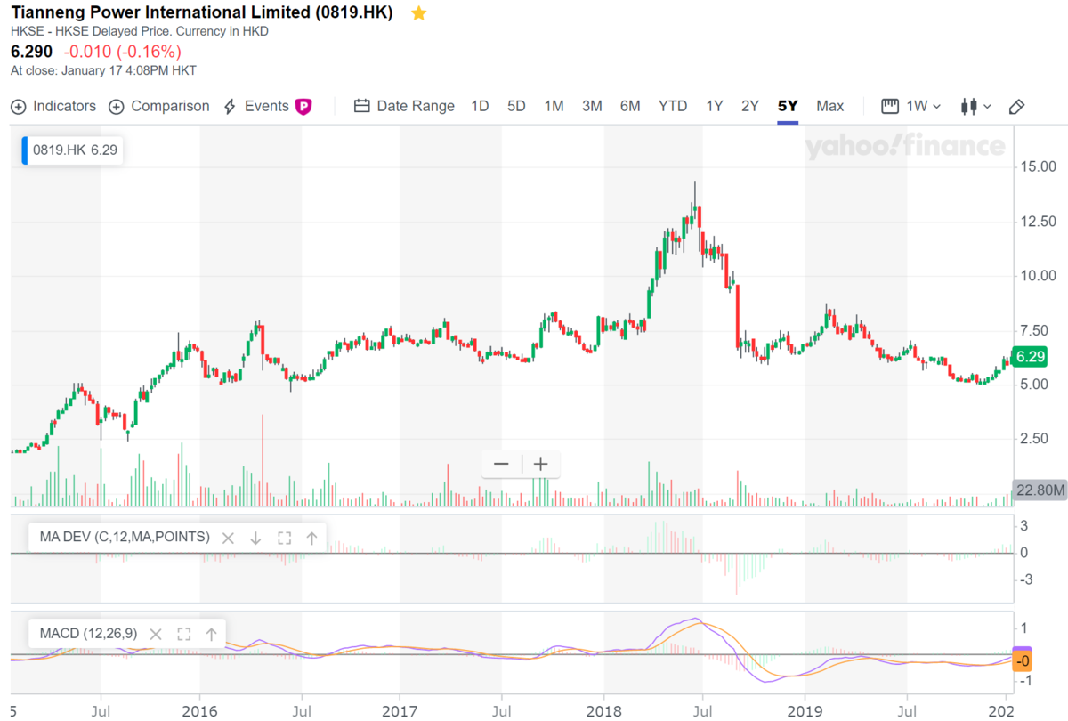Remove the MACD indicator
Viewport: 1068px width, 721px height.
(156, 635)
